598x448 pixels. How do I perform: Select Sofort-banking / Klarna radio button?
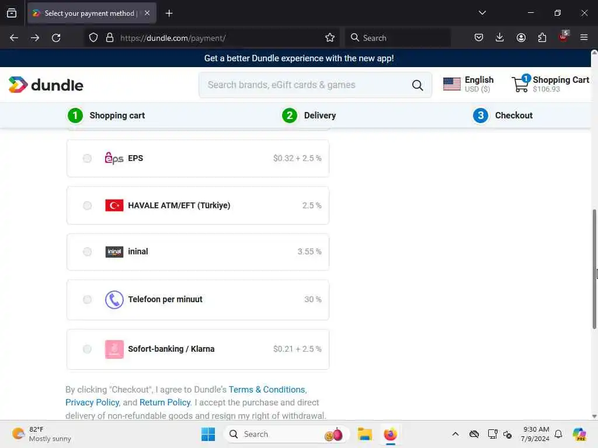click(88, 349)
